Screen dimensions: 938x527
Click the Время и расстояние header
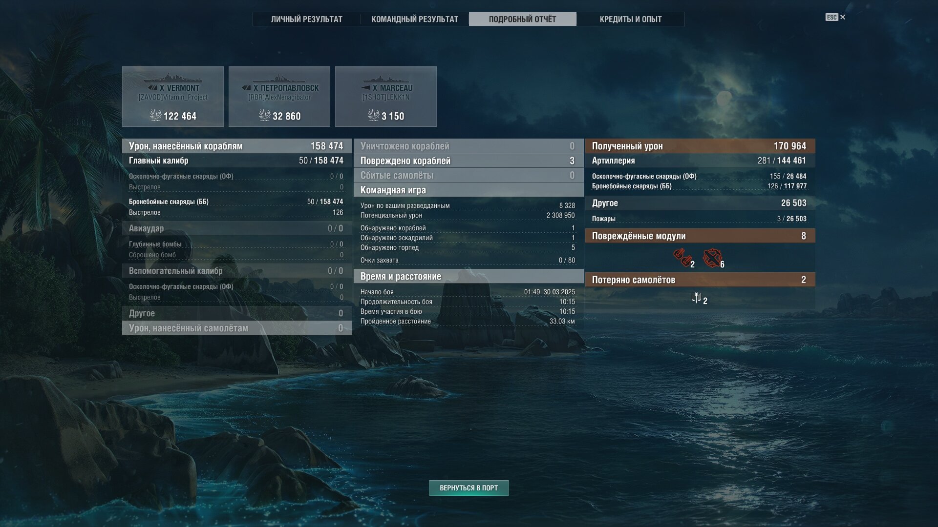[469, 276]
